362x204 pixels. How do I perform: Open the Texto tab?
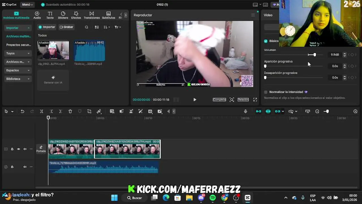(50, 15)
